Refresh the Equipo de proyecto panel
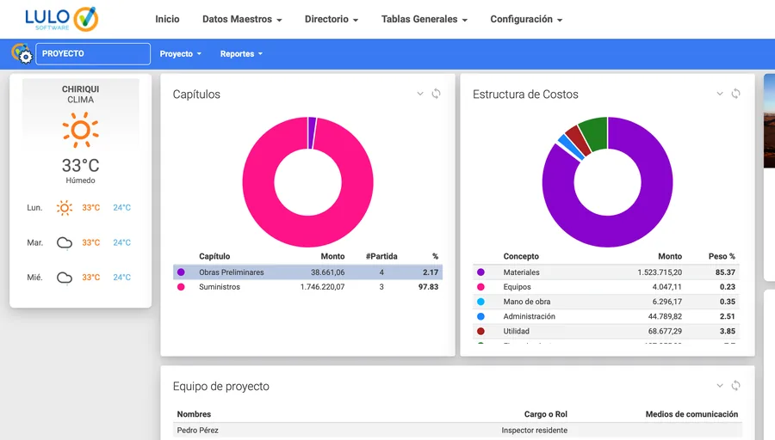 [x=735, y=386]
